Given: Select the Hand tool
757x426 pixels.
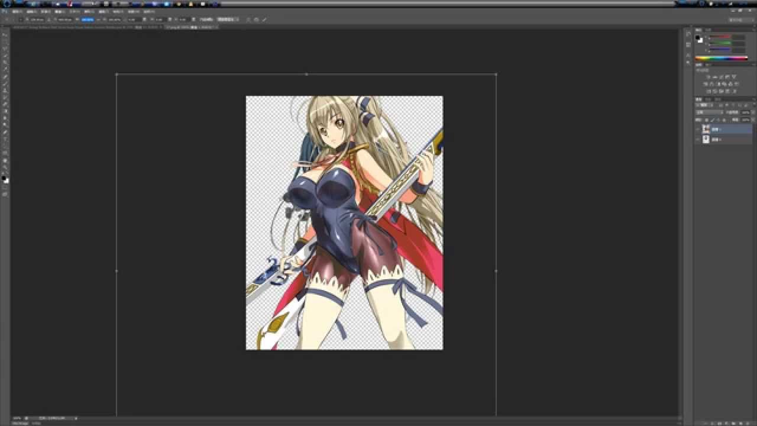Looking at the screenshot, I should [5, 160].
